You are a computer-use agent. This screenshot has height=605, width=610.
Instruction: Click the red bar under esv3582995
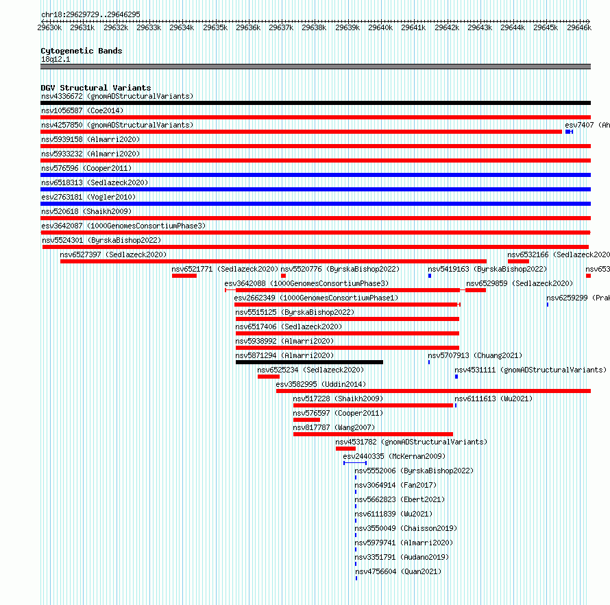coord(433,391)
